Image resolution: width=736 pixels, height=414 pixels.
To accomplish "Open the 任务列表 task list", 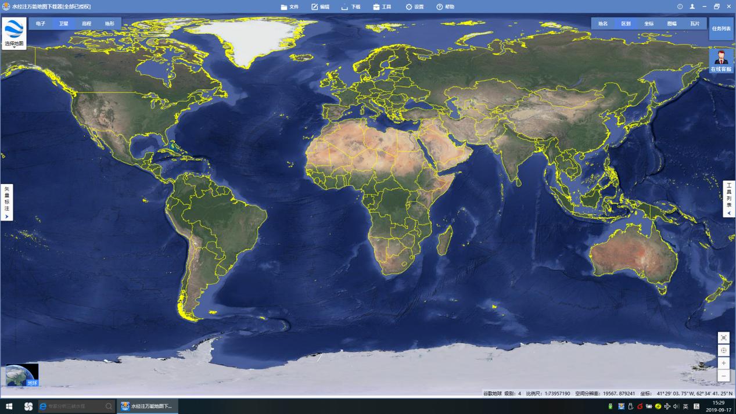I will point(721,28).
